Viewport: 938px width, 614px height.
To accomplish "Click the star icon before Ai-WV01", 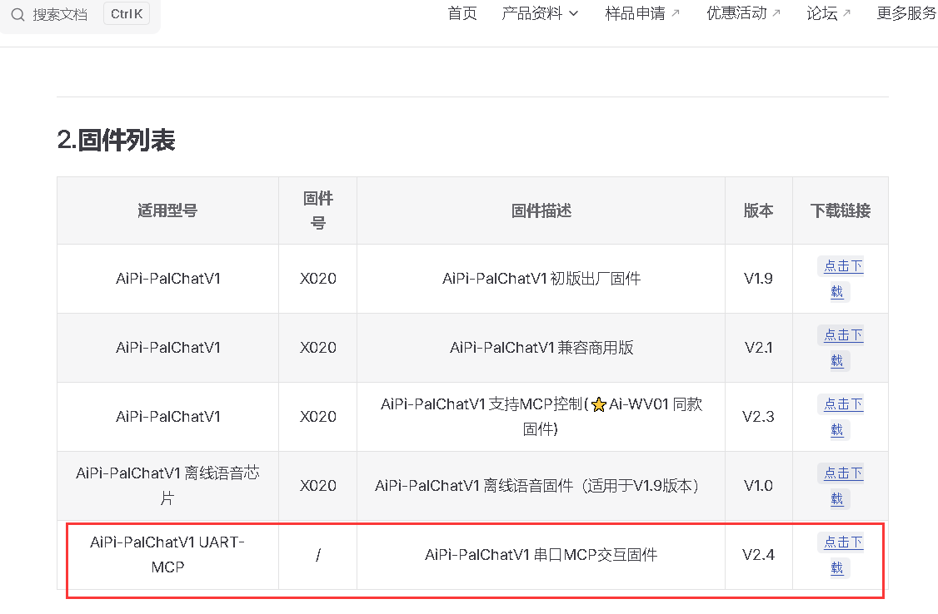I will pyautogui.click(x=598, y=405).
